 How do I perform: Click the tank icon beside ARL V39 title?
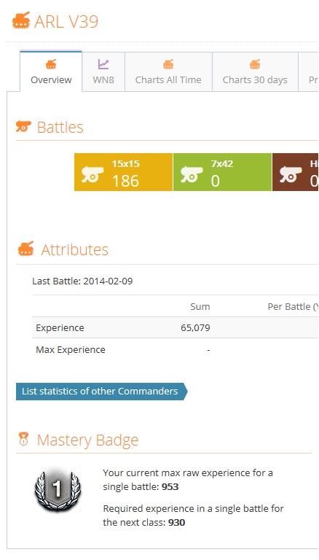click(x=21, y=20)
